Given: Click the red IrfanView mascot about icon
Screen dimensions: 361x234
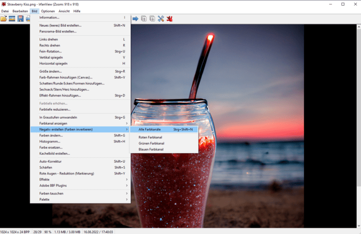Looking at the screenshot, I should pos(170,19).
